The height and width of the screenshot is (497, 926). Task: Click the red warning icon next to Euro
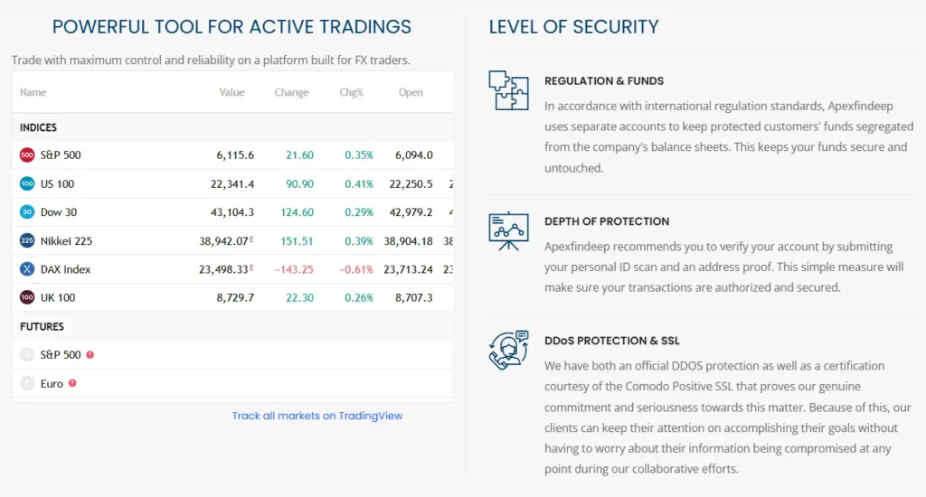point(72,383)
